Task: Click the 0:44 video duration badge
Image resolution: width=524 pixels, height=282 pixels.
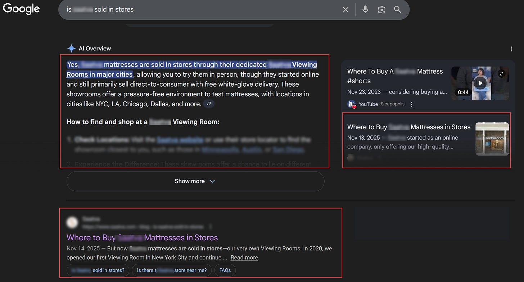Action: [463, 92]
